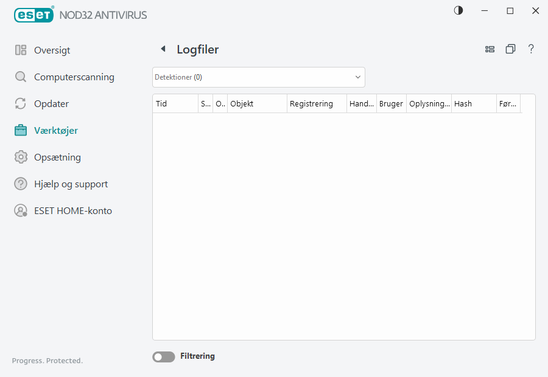Enable the Filtrering toggle
548x377 pixels.
[163, 356]
